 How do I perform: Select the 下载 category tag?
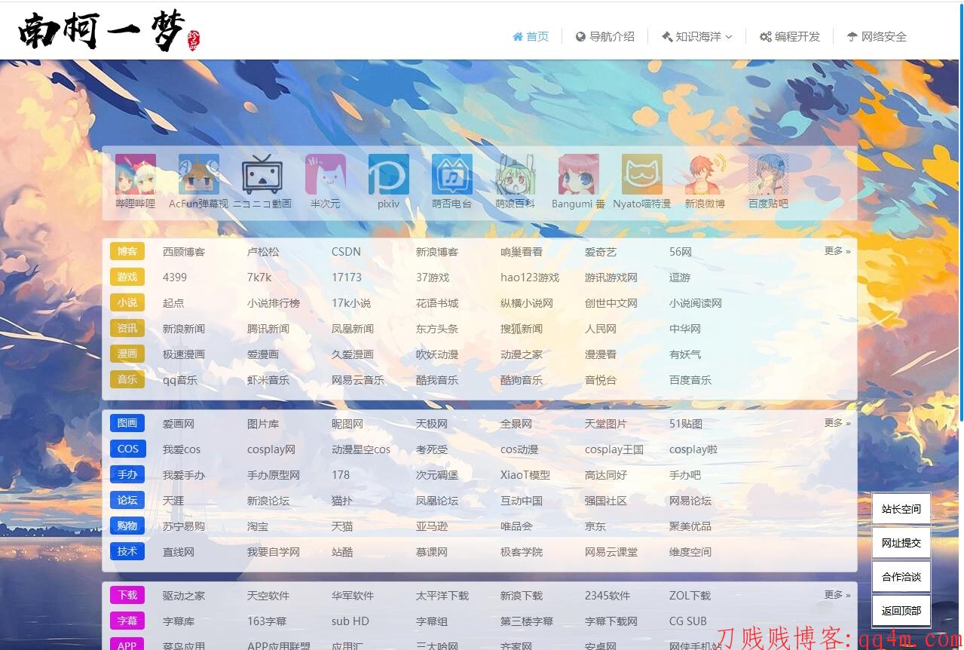click(127, 596)
